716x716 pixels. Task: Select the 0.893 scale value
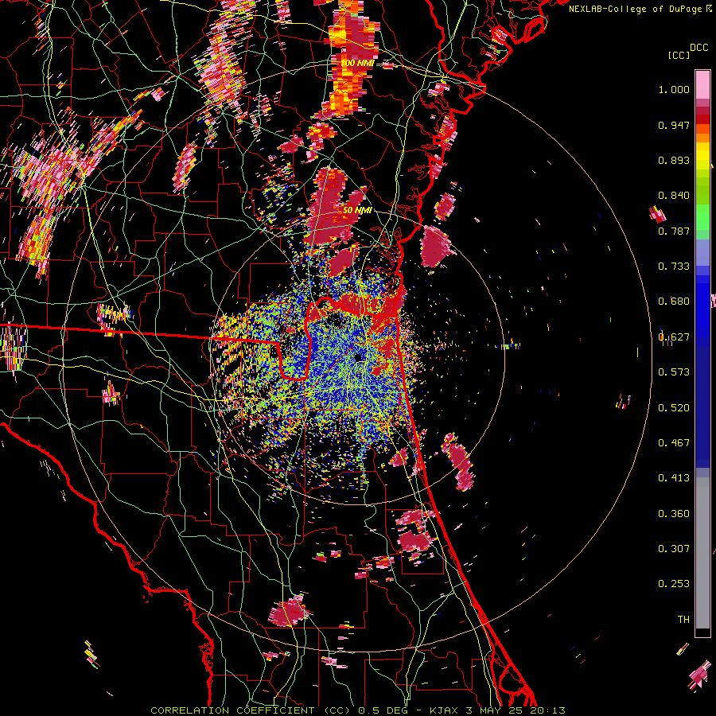coord(674,160)
